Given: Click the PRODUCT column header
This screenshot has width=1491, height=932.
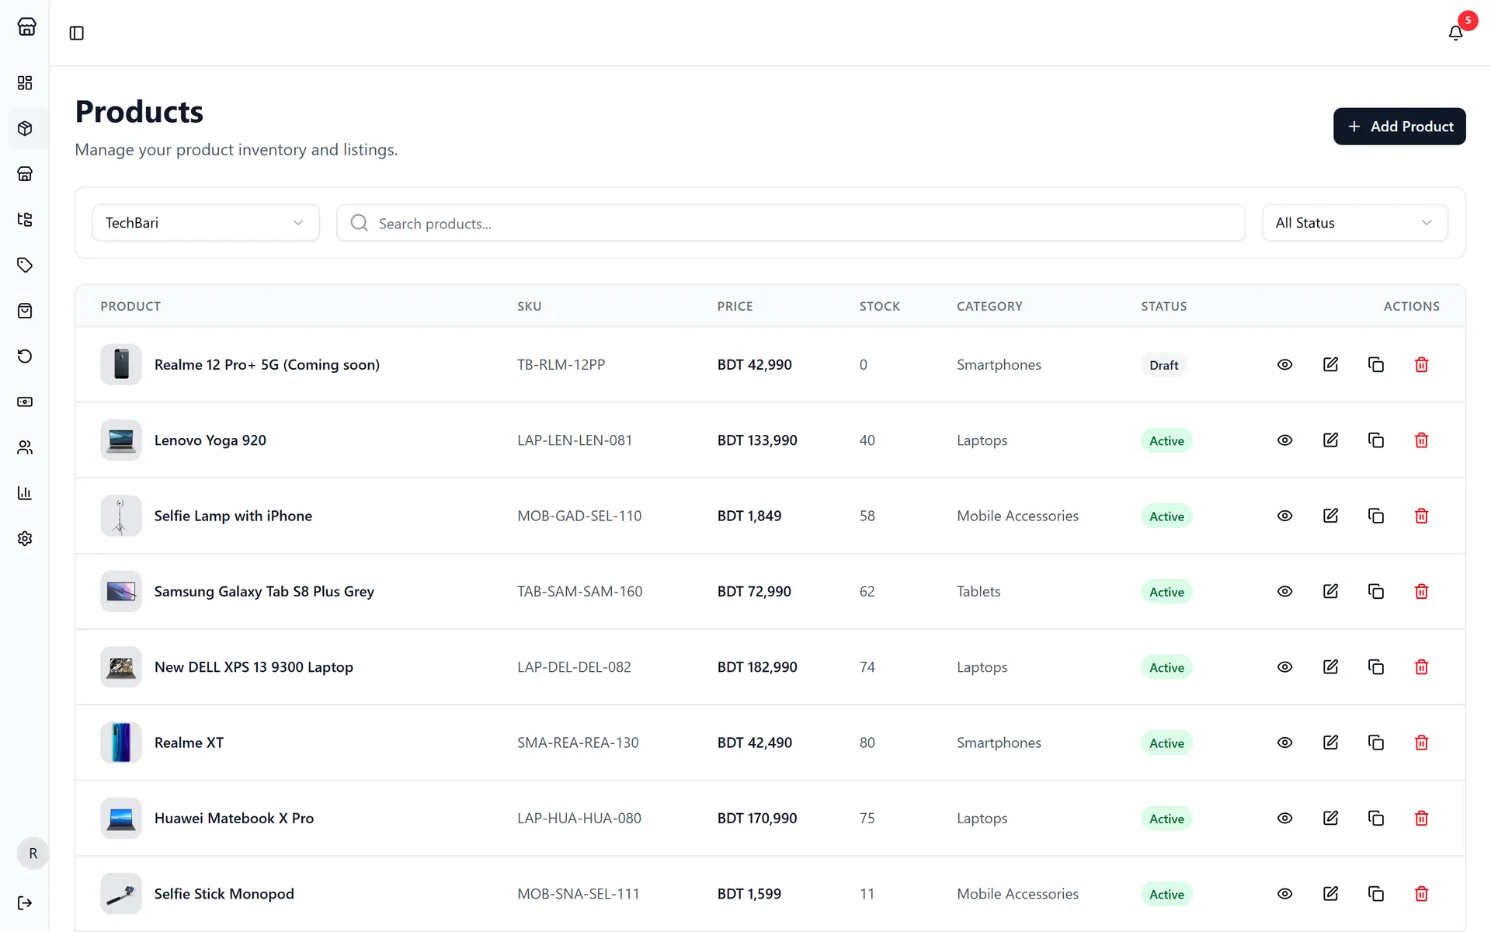Looking at the screenshot, I should (x=130, y=306).
